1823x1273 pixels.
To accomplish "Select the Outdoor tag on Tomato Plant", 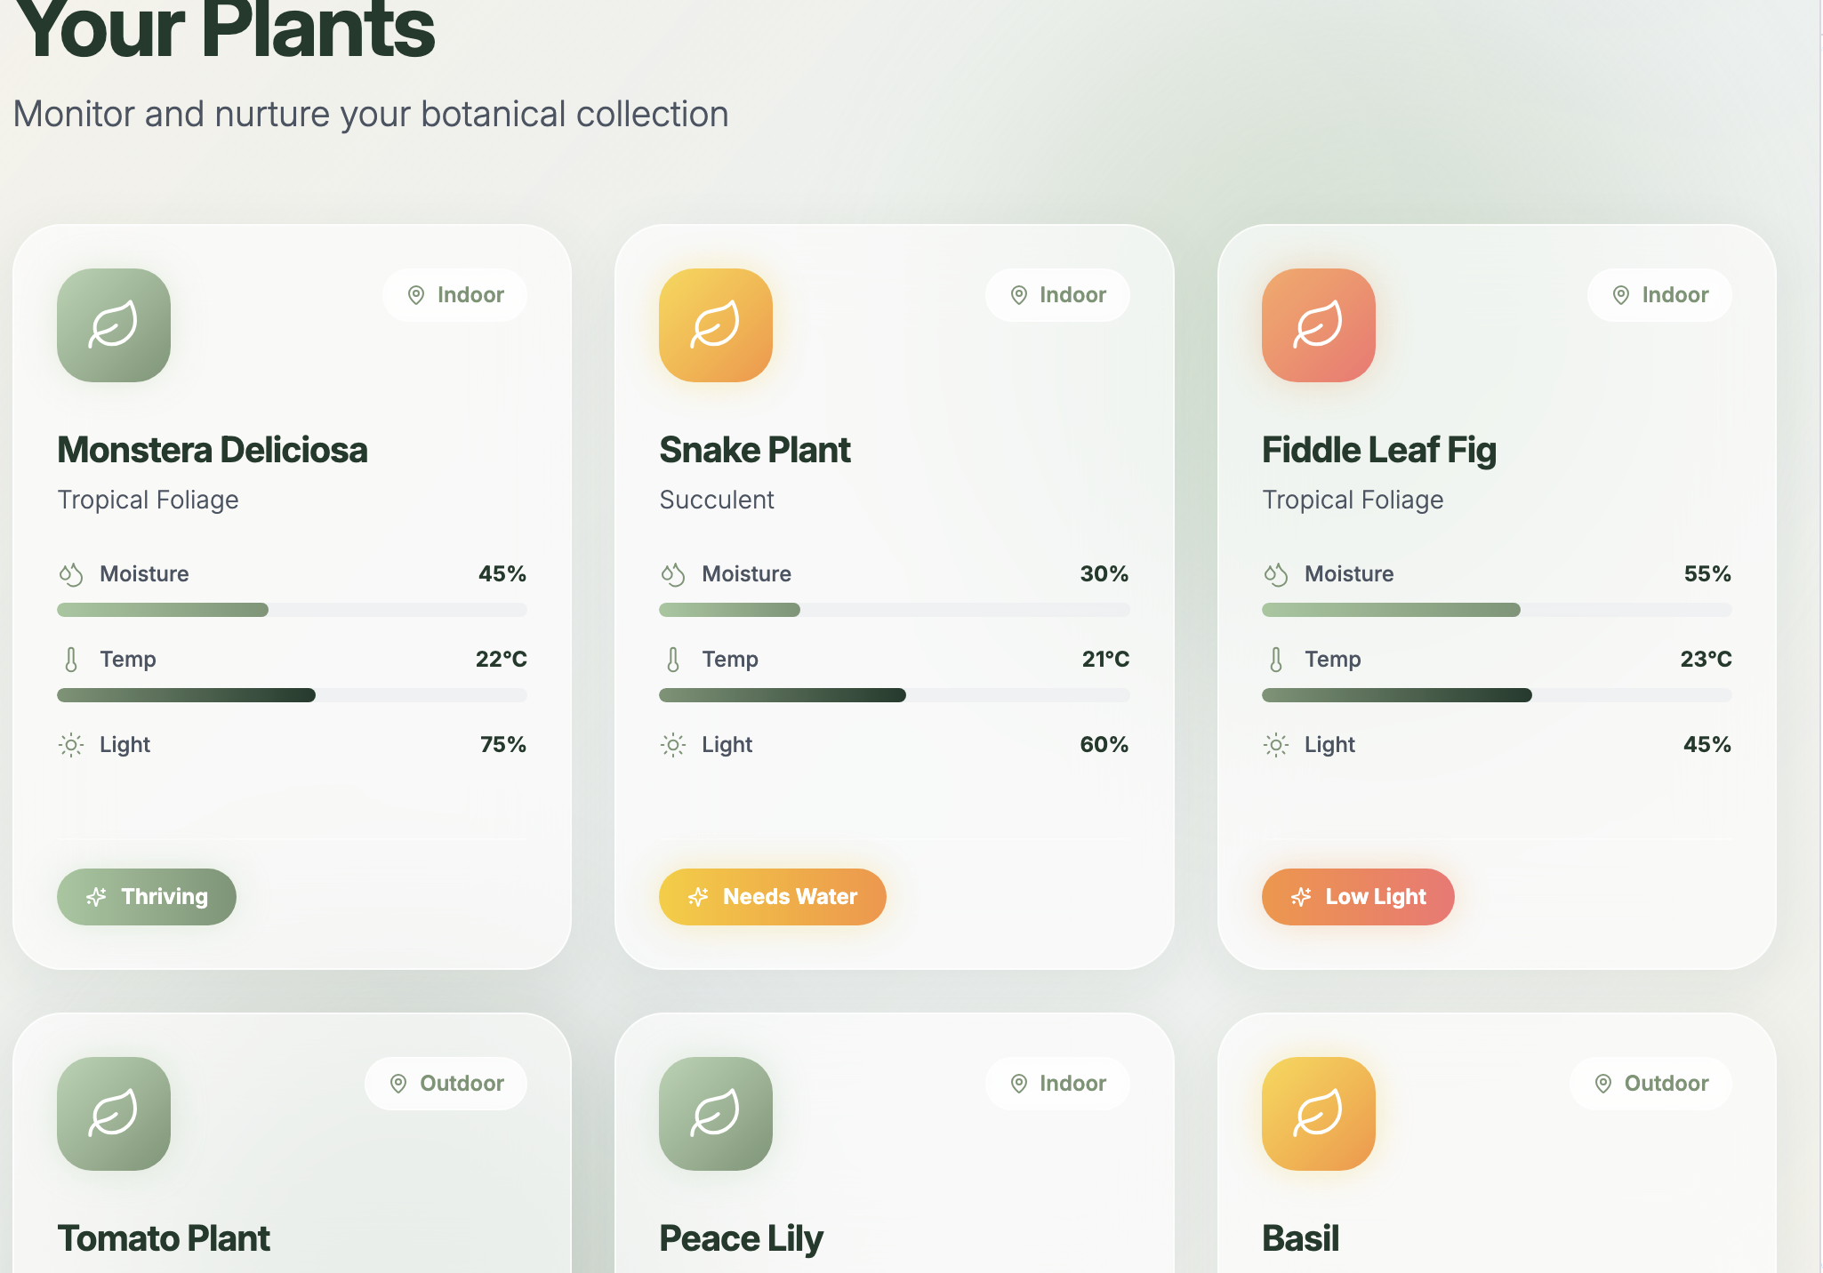I will pyautogui.click(x=446, y=1084).
